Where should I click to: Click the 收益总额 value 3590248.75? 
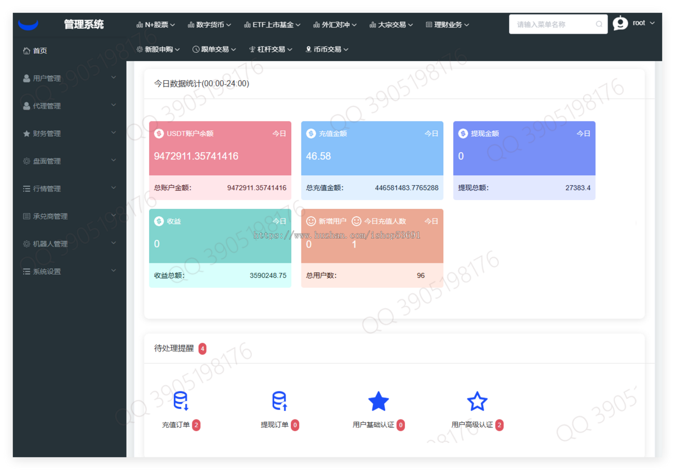[268, 276]
